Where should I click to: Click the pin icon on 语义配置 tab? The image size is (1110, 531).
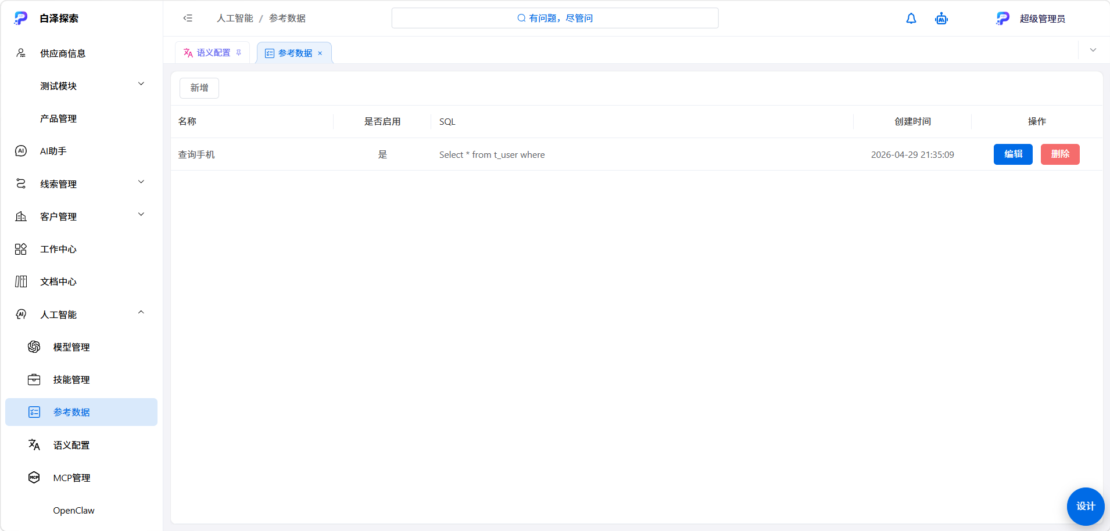[239, 53]
